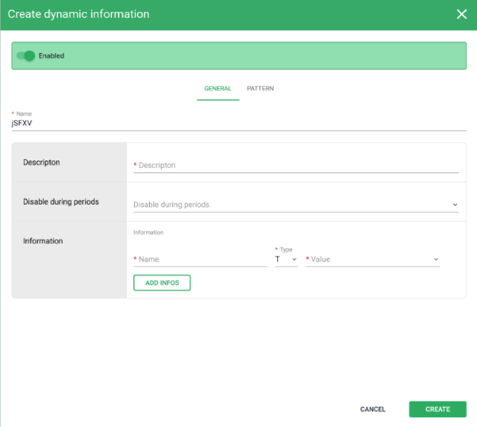Click into the required Descripton input
This screenshot has width=477, height=427.
(x=296, y=165)
